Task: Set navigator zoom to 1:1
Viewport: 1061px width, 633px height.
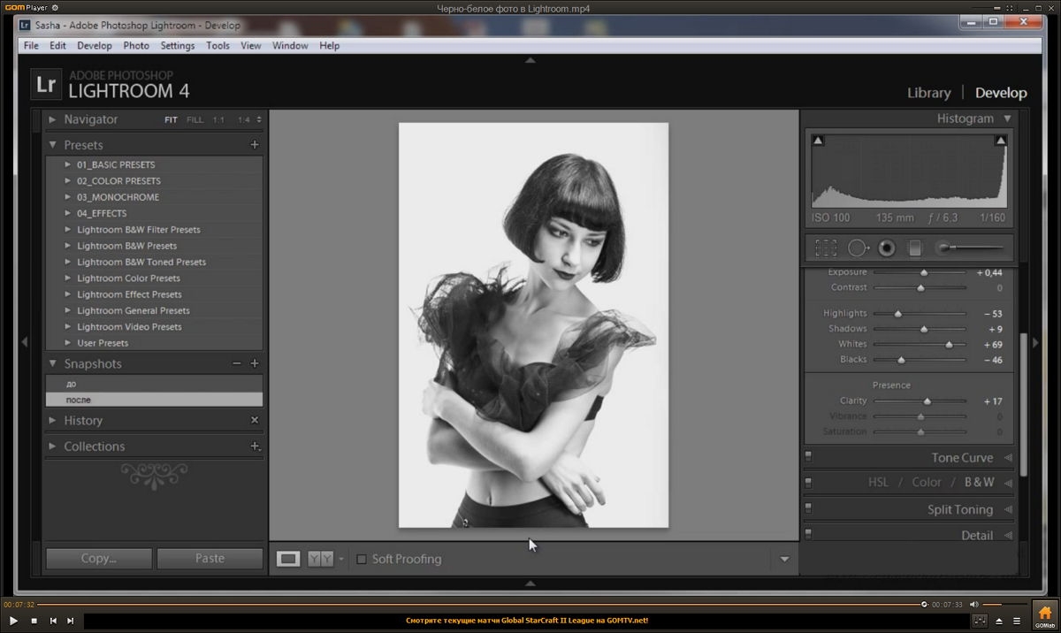Action: point(218,119)
